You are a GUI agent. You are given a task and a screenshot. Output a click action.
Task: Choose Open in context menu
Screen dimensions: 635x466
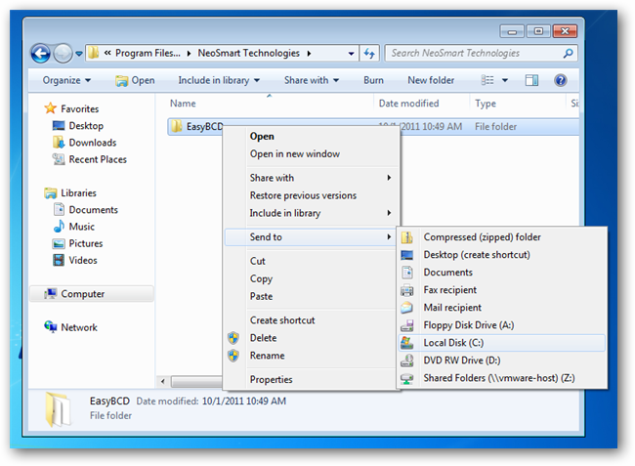point(311,137)
